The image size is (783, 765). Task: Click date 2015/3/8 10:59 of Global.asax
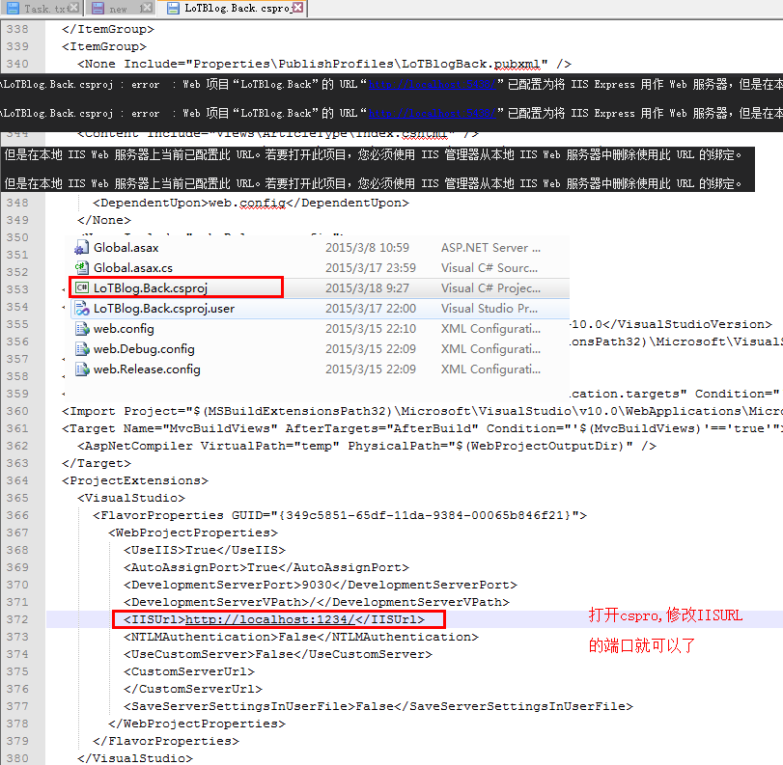click(367, 248)
